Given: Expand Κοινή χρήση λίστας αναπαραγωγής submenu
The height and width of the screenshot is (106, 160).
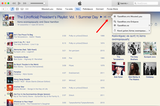Looking at the screenshot, I should point(131,31).
